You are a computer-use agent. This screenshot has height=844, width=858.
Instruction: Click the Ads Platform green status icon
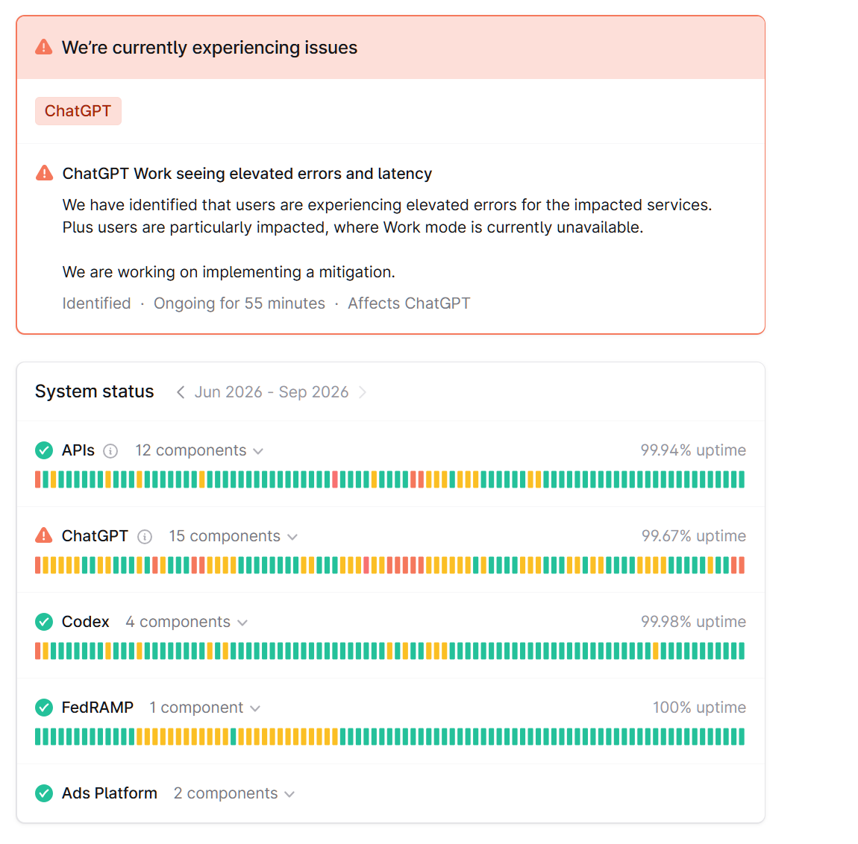44,793
